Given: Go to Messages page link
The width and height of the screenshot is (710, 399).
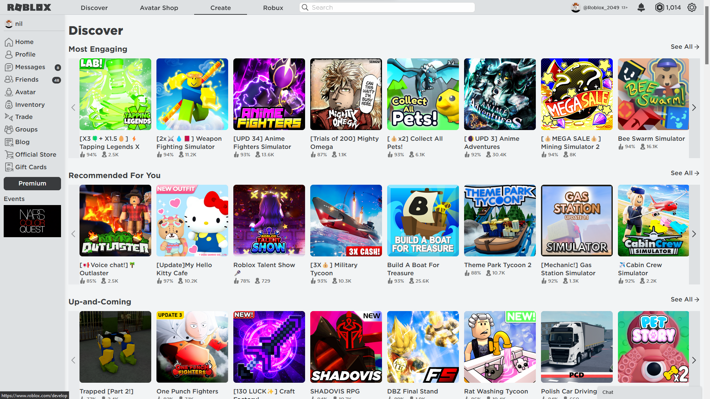Looking at the screenshot, I should tap(30, 67).
